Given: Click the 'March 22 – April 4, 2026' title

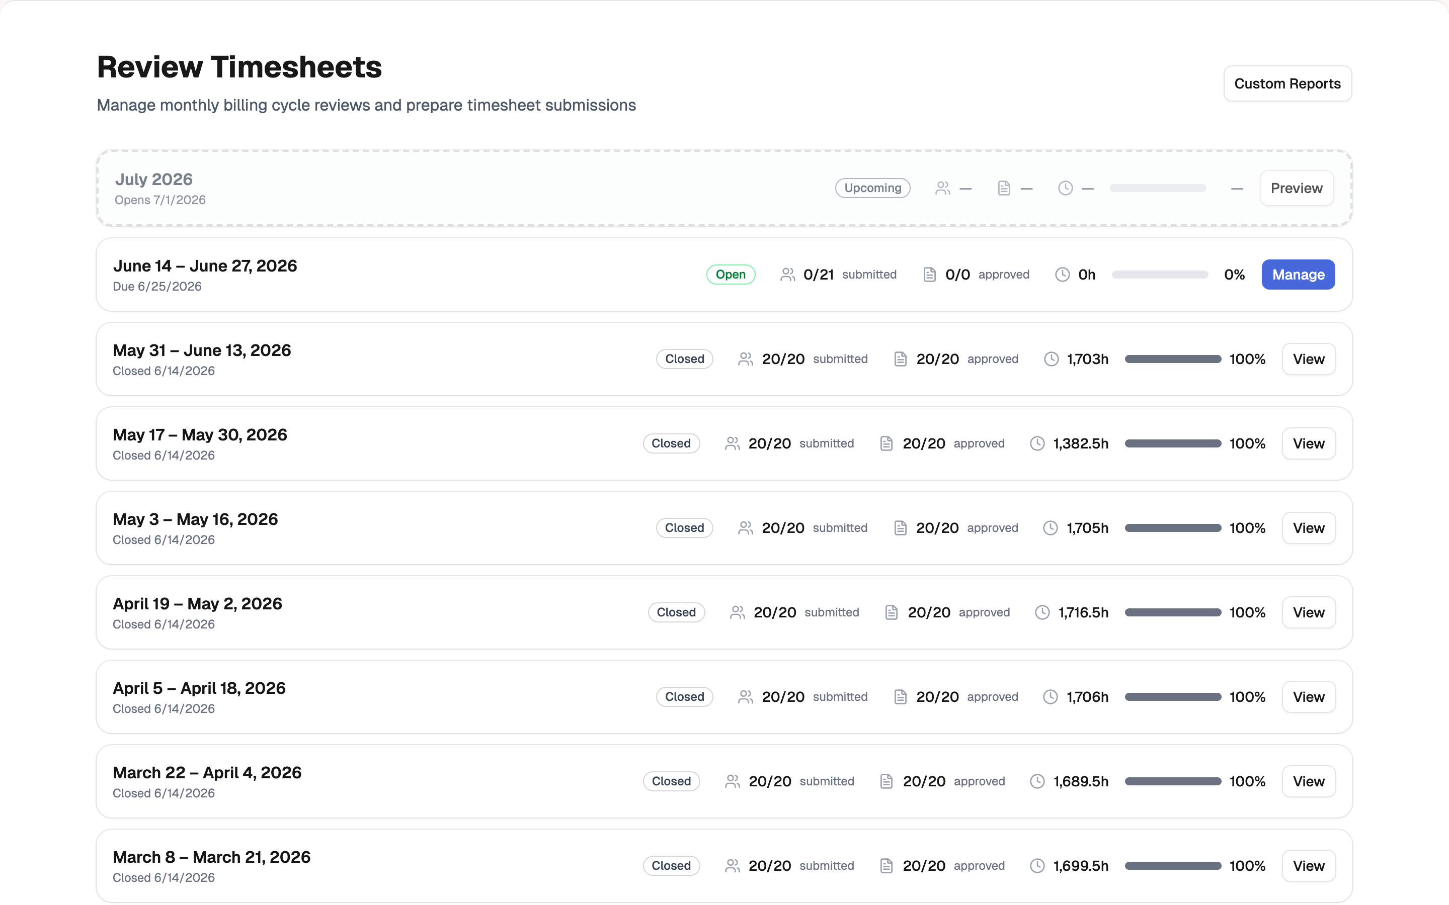Looking at the screenshot, I should pos(207,772).
